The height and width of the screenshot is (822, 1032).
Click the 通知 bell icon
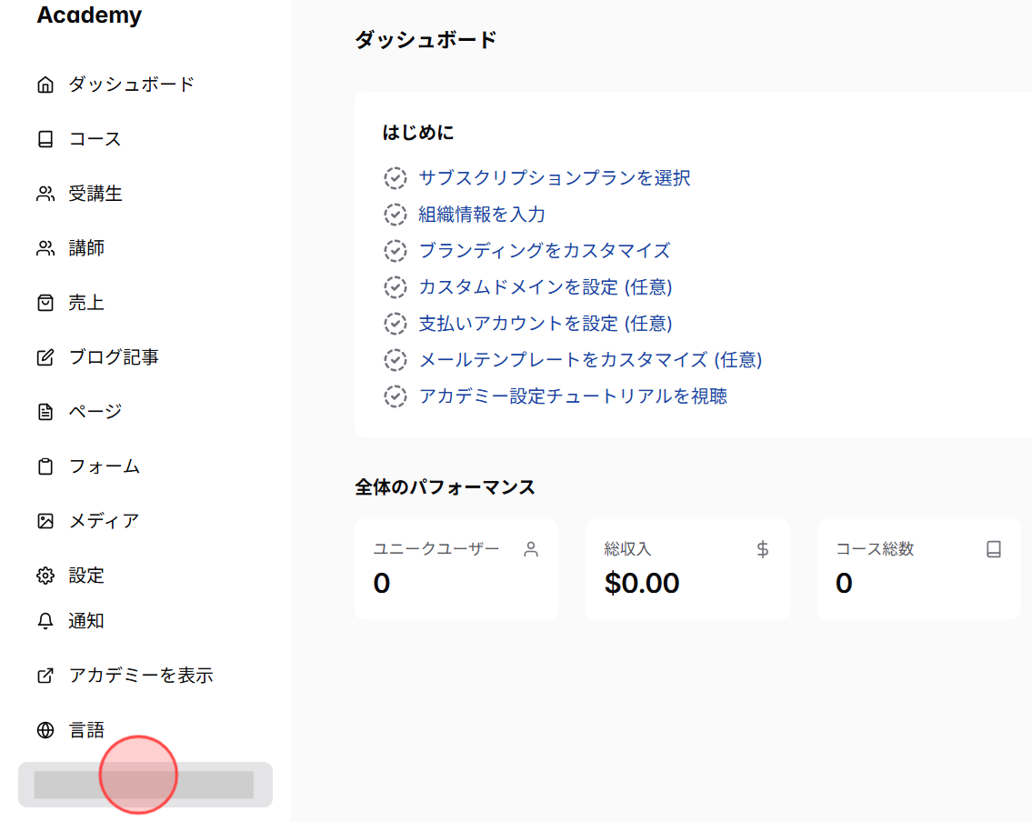click(x=45, y=620)
